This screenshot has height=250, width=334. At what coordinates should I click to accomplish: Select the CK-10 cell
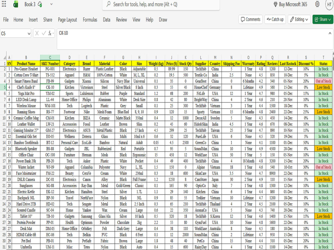tap(50, 87)
